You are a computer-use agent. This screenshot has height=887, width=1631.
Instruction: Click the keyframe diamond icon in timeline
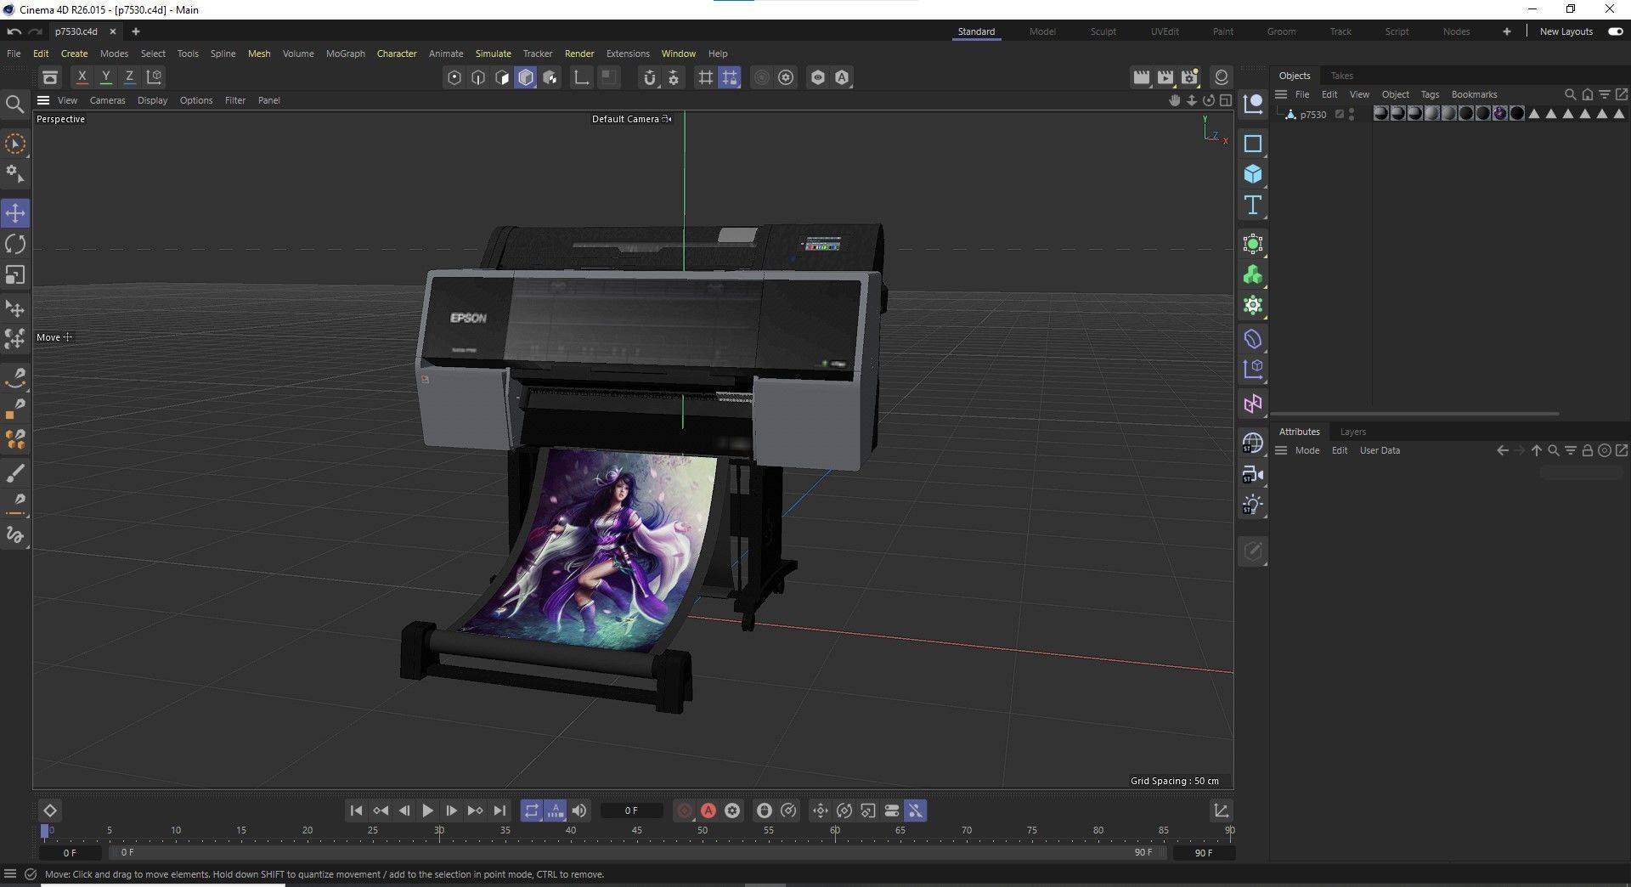click(x=49, y=811)
